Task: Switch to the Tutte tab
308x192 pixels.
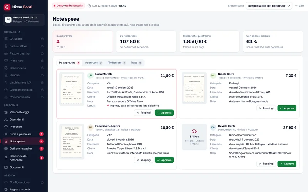Action: point(136,63)
